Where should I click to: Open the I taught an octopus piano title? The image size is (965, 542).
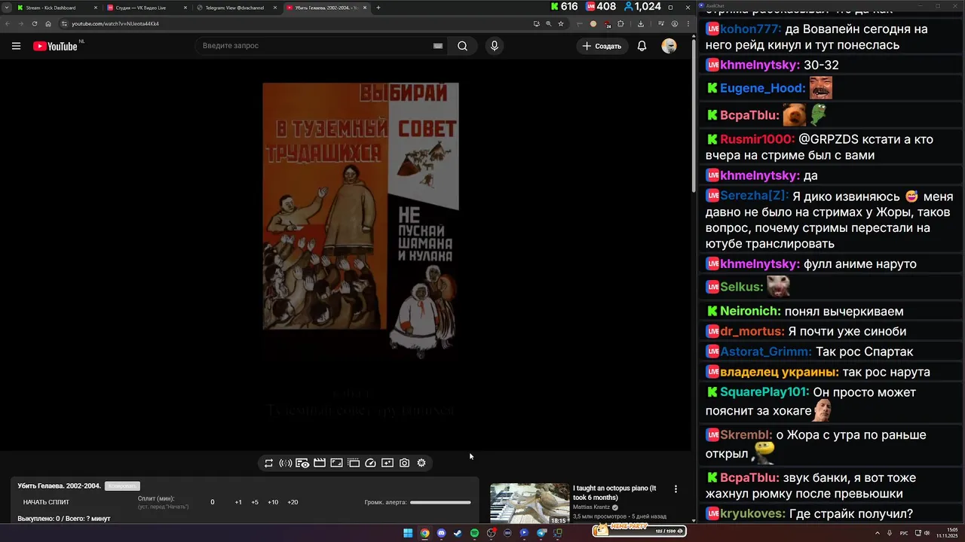pyautogui.click(x=614, y=492)
